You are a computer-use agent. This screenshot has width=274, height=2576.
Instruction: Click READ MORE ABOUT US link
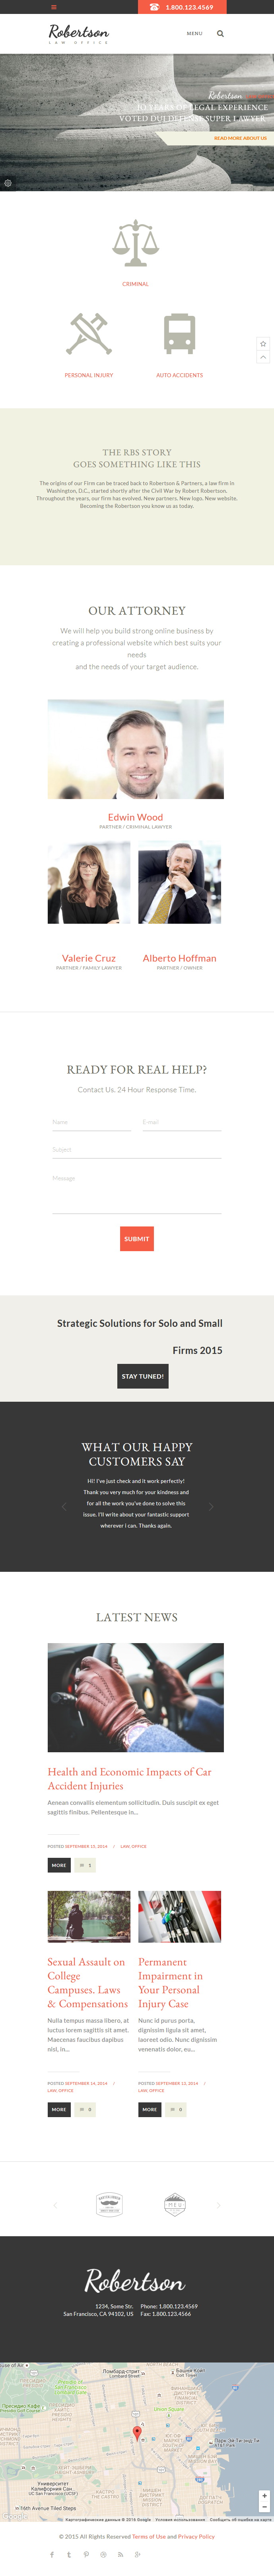[x=240, y=138]
